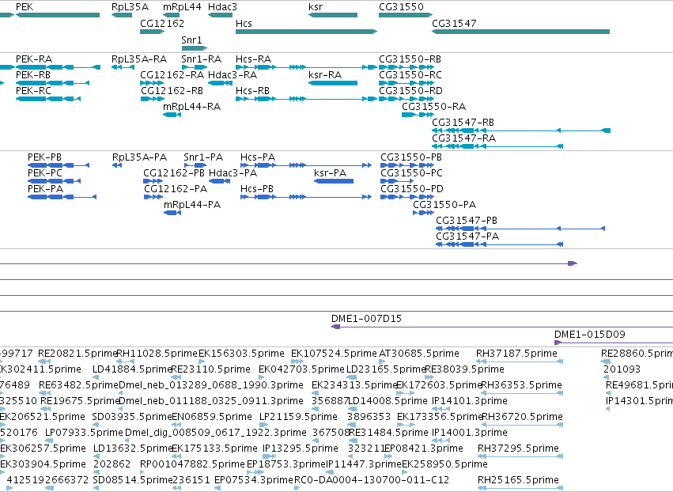Viewport: 673px width, 492px height.
Task: Select the CG31550-PA protein label
Action: click(x=444, y=205)
